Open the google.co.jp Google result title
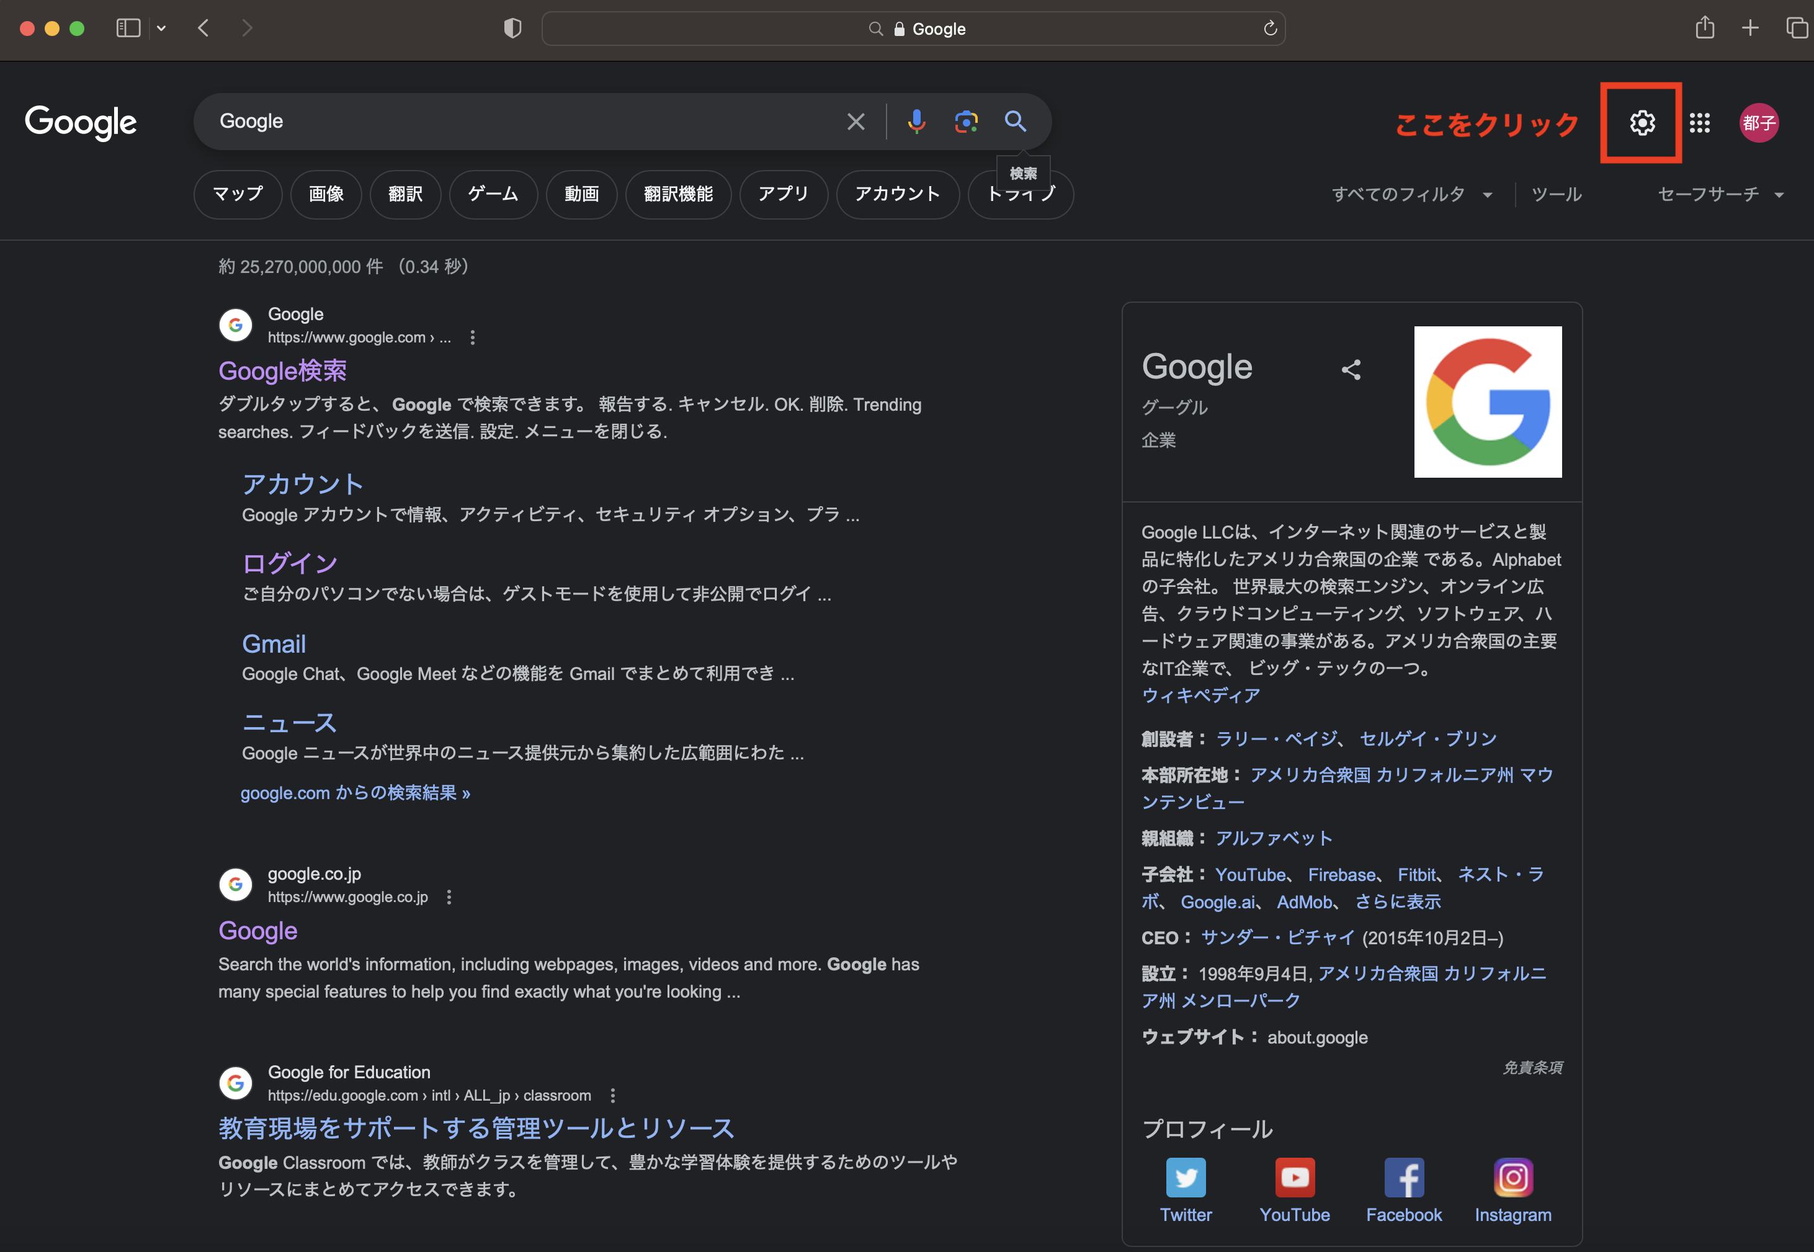Image resolution: width=1814 pixels, height=1252 pixels. [x=258, y=931]
